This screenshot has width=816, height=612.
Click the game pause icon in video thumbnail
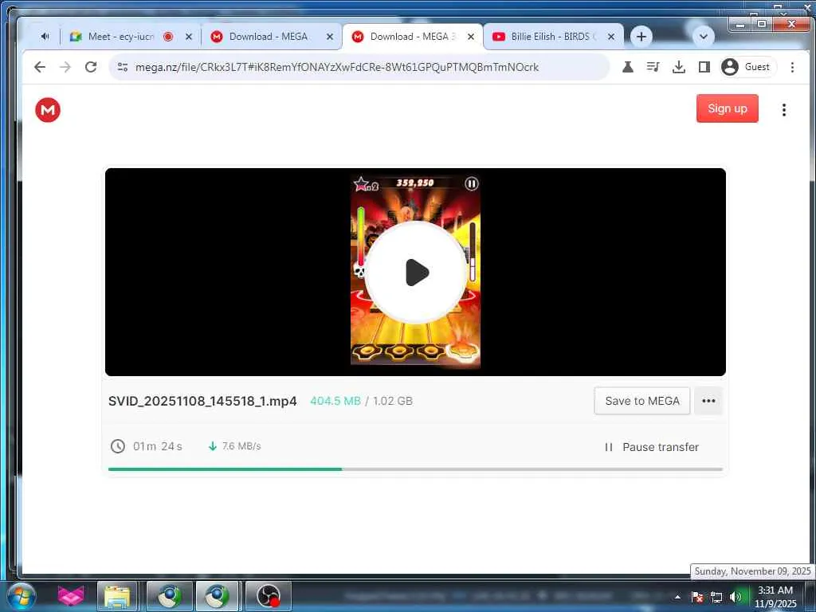coord(472,184)
